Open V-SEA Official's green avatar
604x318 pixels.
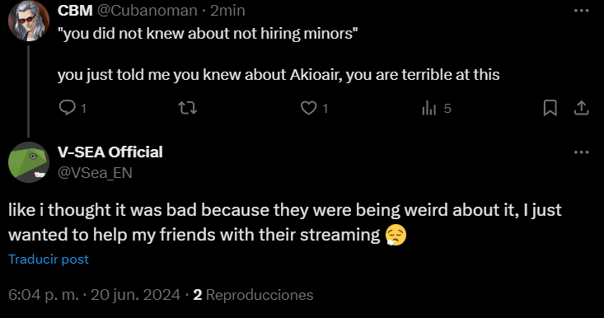click(29, 162)
